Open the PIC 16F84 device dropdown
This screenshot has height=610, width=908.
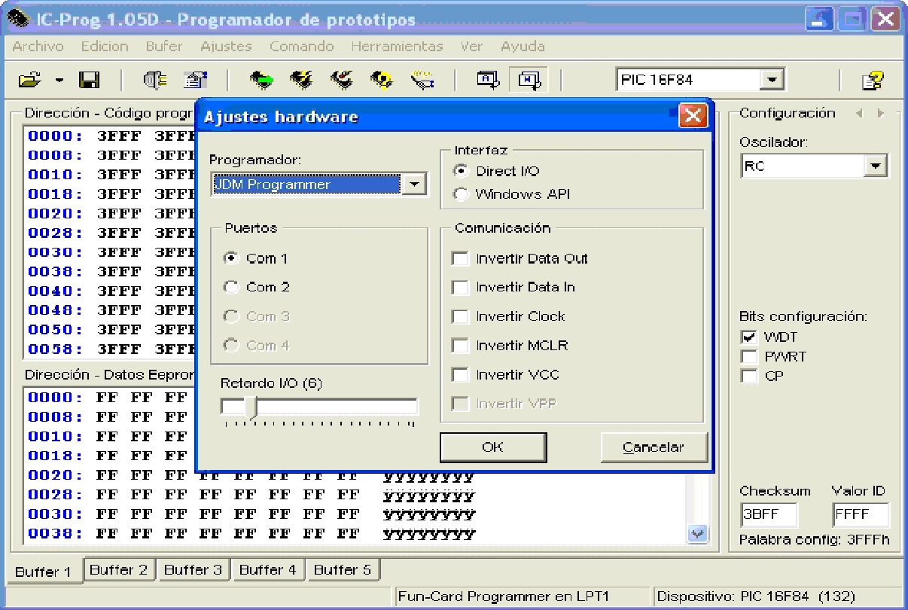(771, 80)
